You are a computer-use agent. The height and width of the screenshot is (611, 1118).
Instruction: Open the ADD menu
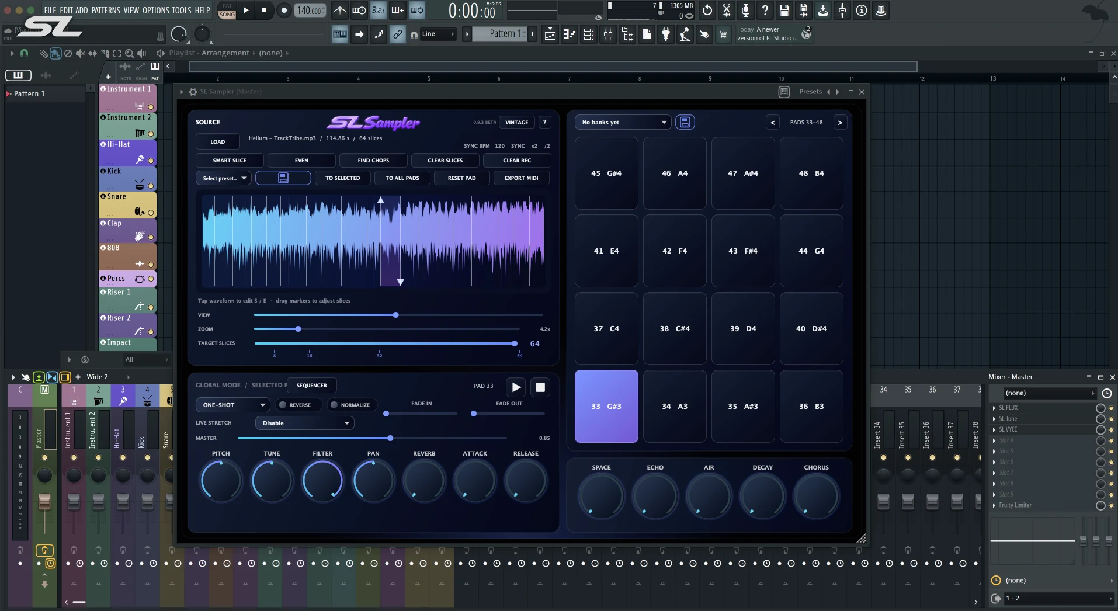[x=82, y=11]
